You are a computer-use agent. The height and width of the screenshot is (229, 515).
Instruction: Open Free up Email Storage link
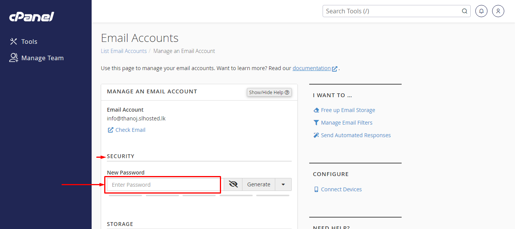pos(348,110)
